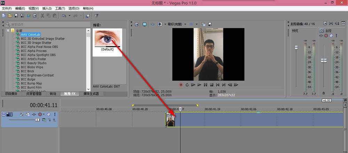Mute the master bus in mixer
The height and width of the screenshot is (153, 348).
(x=331, y=35)
